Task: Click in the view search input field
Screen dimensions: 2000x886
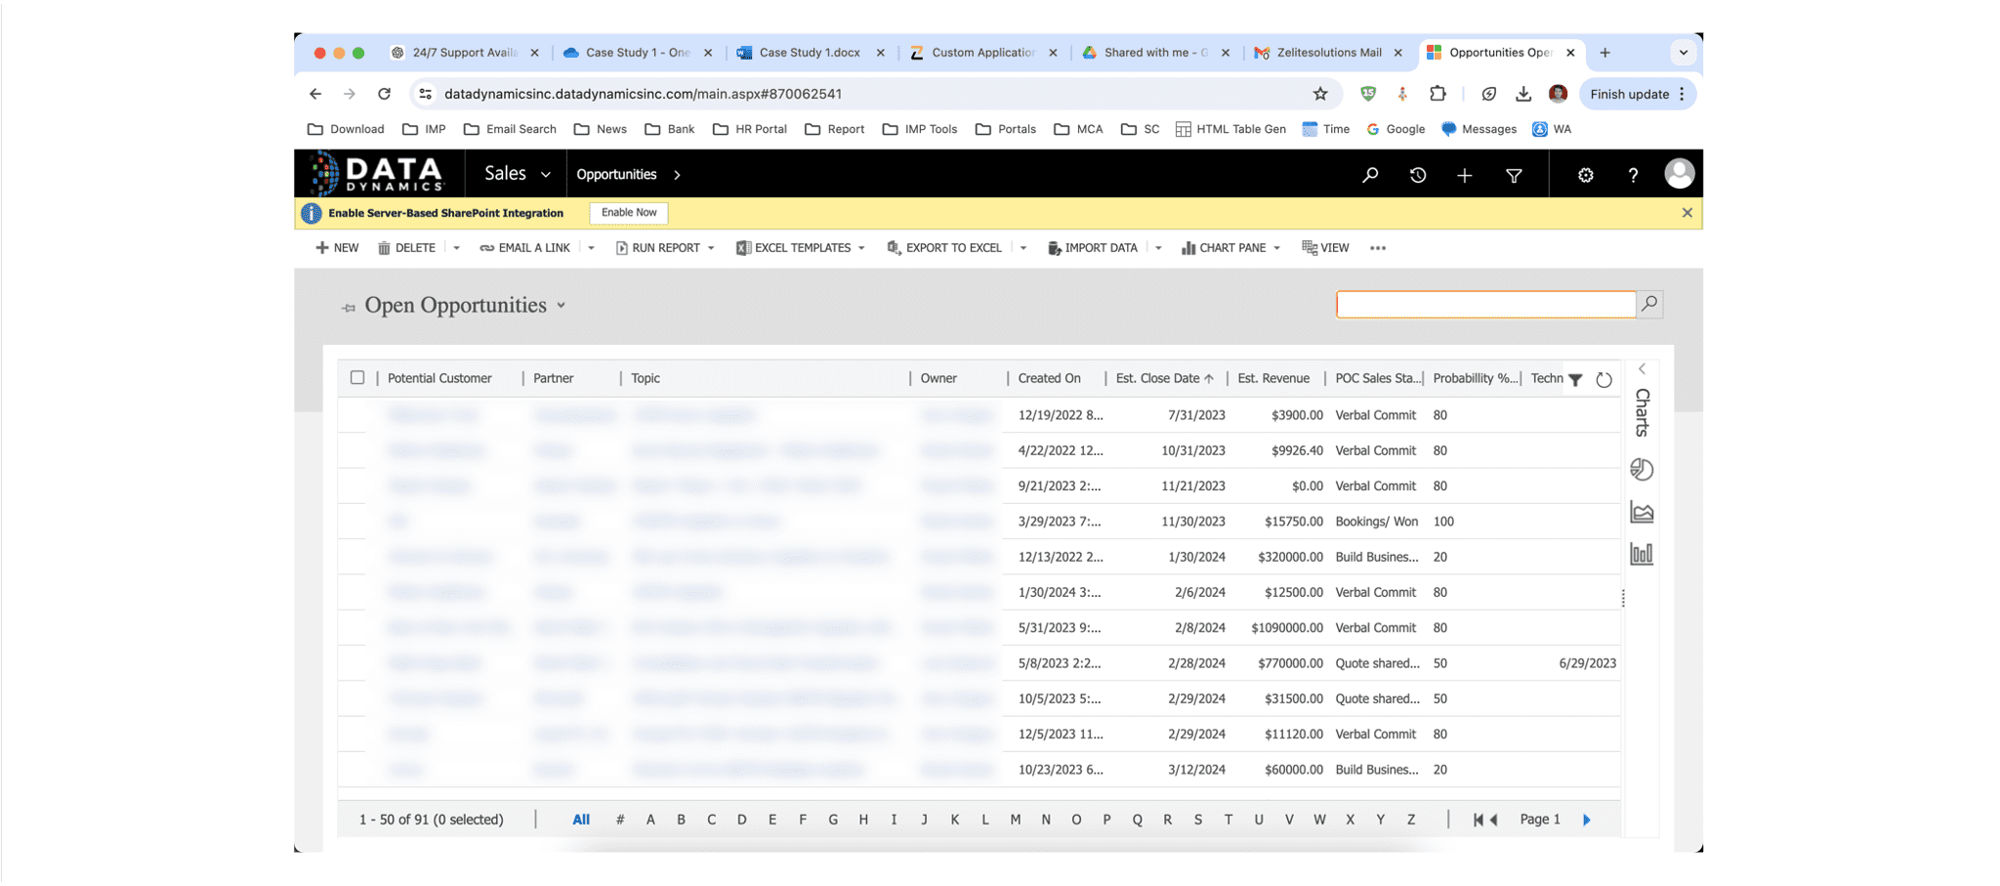Action: tap(1485, 304)
